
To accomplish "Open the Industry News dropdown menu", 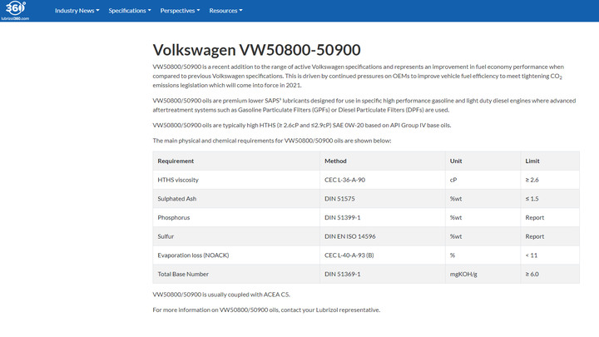I will tap(77, 11).
